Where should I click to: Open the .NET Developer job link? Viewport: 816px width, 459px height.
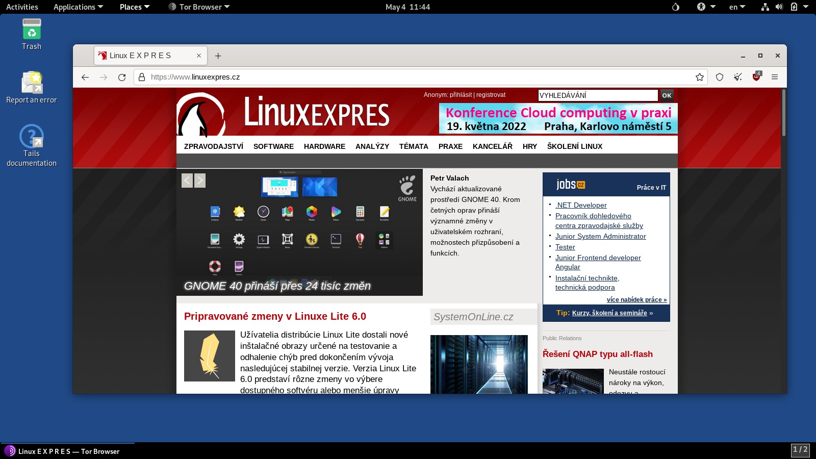click(x=581, y=205)
